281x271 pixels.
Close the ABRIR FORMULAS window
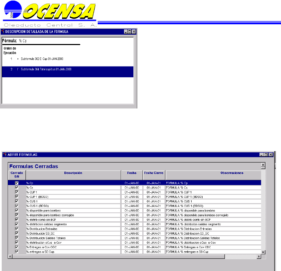[x=271, y=155]
